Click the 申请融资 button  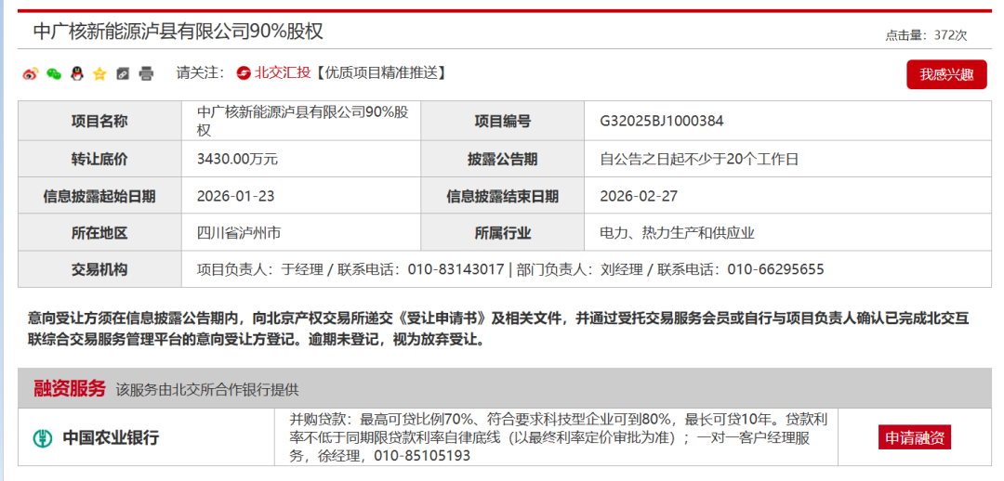pos(915,438)
